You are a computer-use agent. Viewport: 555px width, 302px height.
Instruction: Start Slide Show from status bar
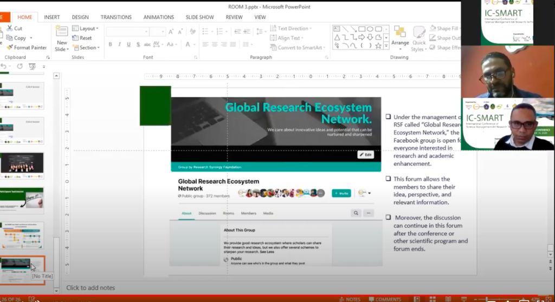click(x=464, y=299)
